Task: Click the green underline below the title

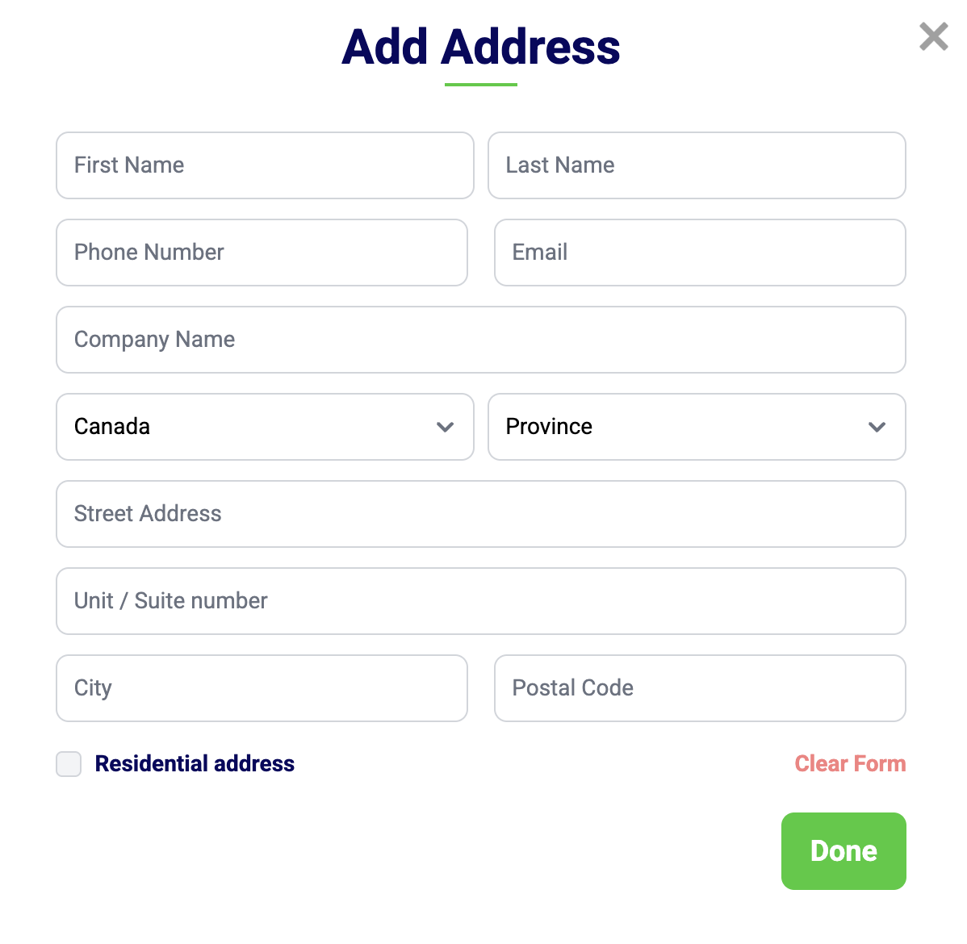Action: click(x=481, y=84)
